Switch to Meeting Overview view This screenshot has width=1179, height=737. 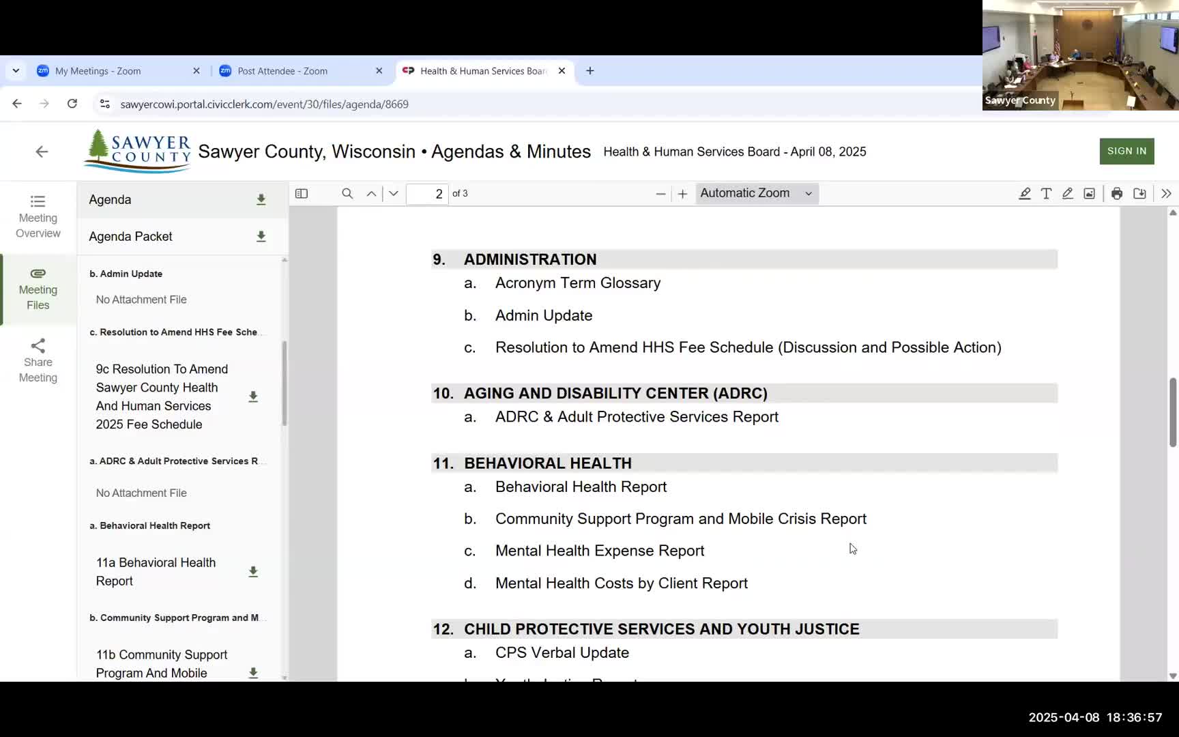click(38, 216)
